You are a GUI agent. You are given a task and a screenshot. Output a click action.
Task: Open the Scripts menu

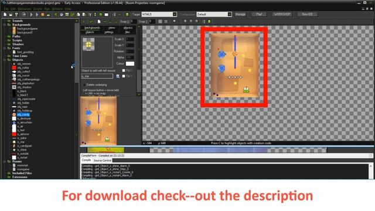tap(37, 9)
